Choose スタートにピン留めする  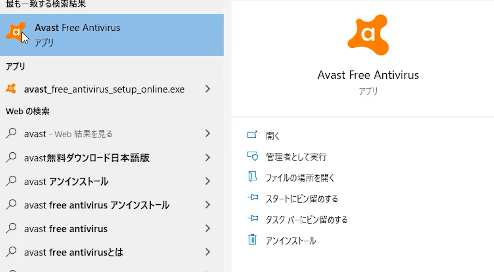(x=302, y=199)
